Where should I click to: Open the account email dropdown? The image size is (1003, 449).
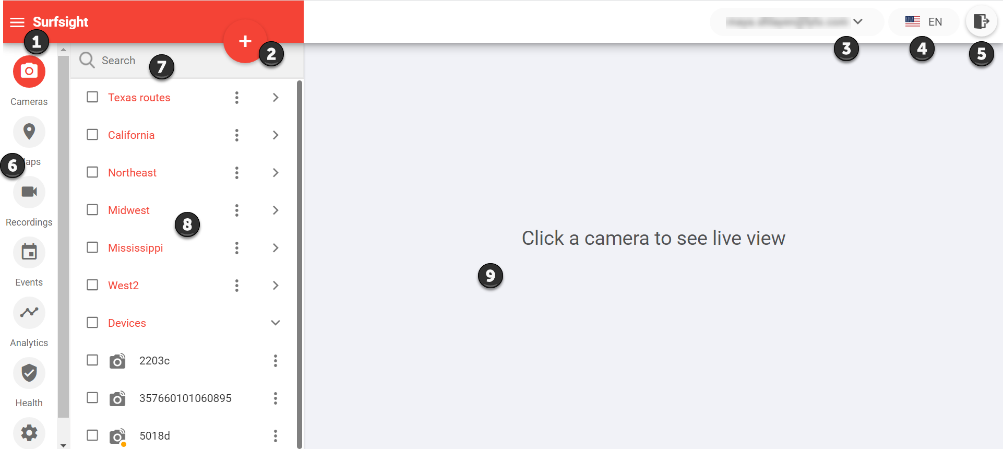pos(796,22)
